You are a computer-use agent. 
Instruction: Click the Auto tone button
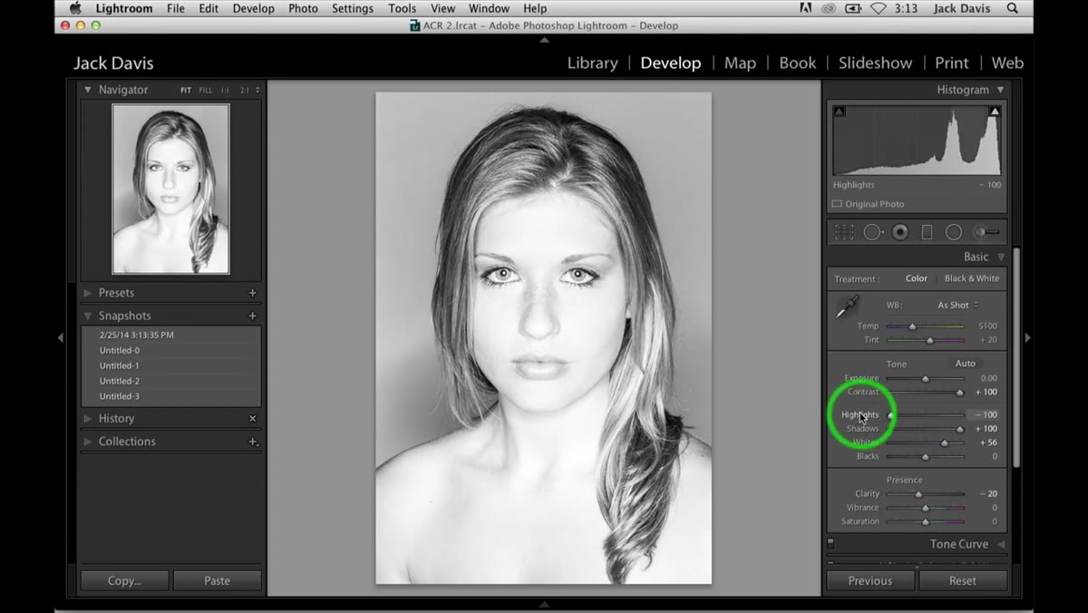point(966,364)
